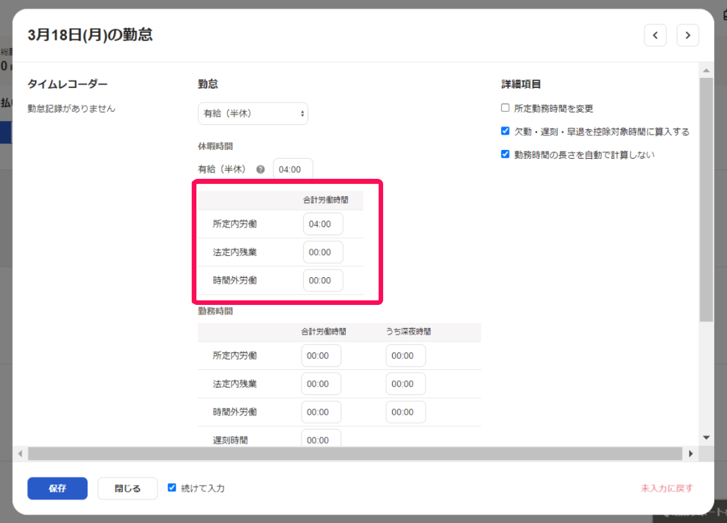Enable 所定勤務時間を変更 checkbox

(x=505, y=108)
